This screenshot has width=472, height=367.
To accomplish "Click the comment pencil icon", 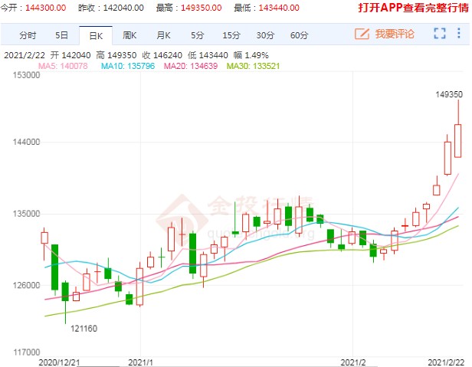I will (x=362, y=34).
